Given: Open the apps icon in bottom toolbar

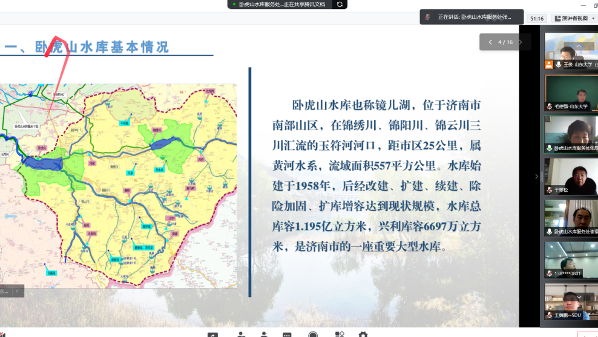Looking at the screenshot, I should (339, 335).
